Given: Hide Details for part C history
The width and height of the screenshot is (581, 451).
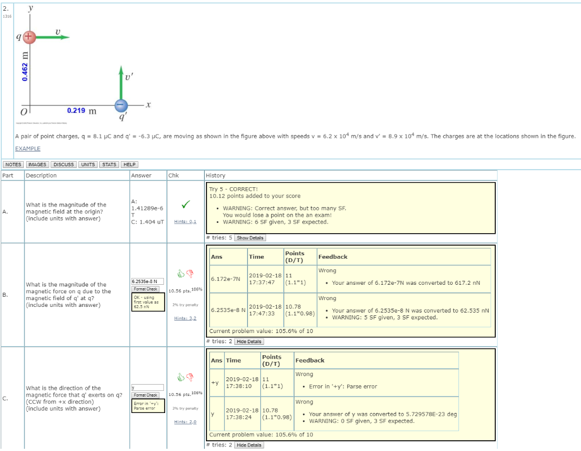Looking at the screenshot, I should pyautogui.click(x=249, y=445).
